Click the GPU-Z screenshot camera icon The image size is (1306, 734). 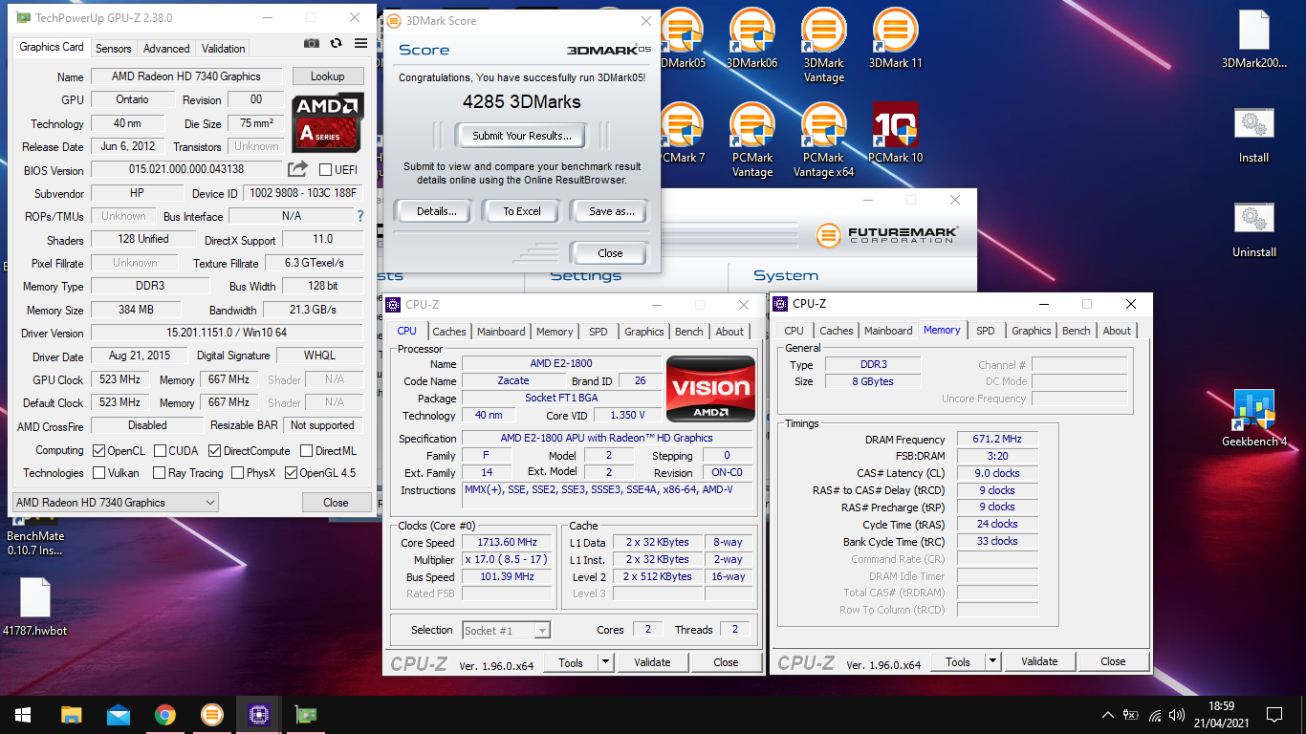tap(312, 43)
